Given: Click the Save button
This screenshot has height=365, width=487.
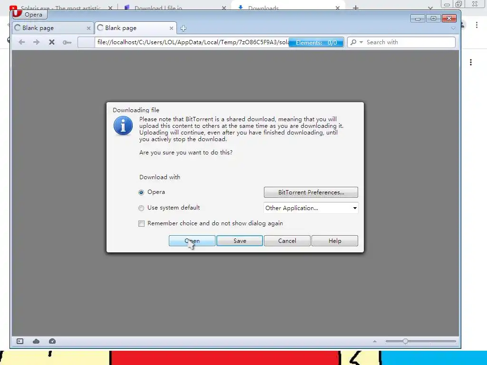Looking at the screenshot, I should click(240, 241).
